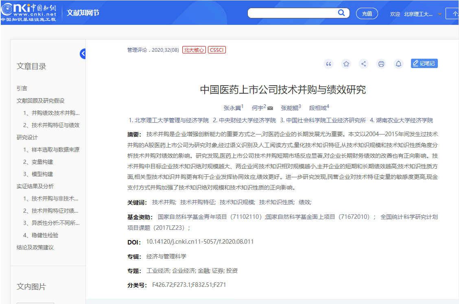Click the 充值 recharge button
Screen dimensions: 459x304
click(x=367, y=13)
